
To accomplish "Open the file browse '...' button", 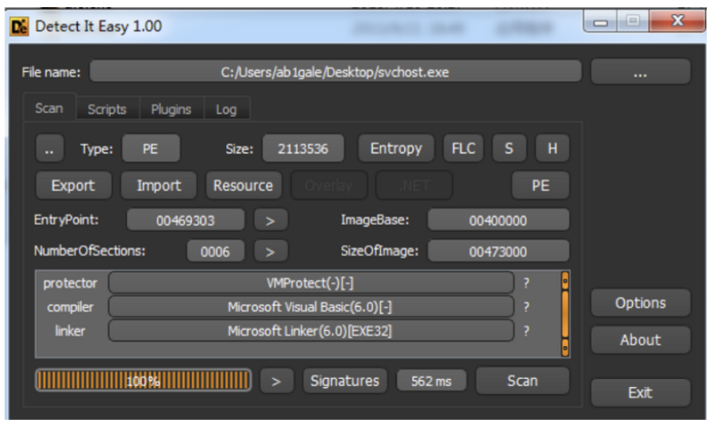I will tap(640, 72).
